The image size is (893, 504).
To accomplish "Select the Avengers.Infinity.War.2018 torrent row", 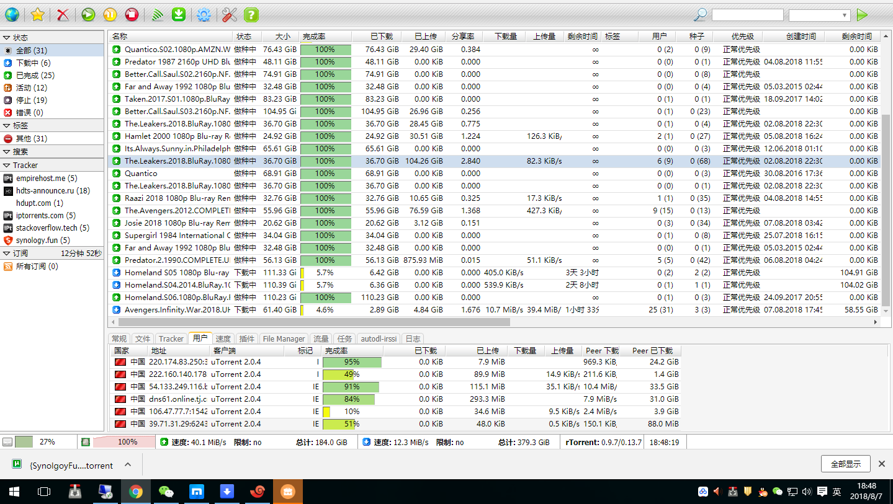I will coord(493,309).
